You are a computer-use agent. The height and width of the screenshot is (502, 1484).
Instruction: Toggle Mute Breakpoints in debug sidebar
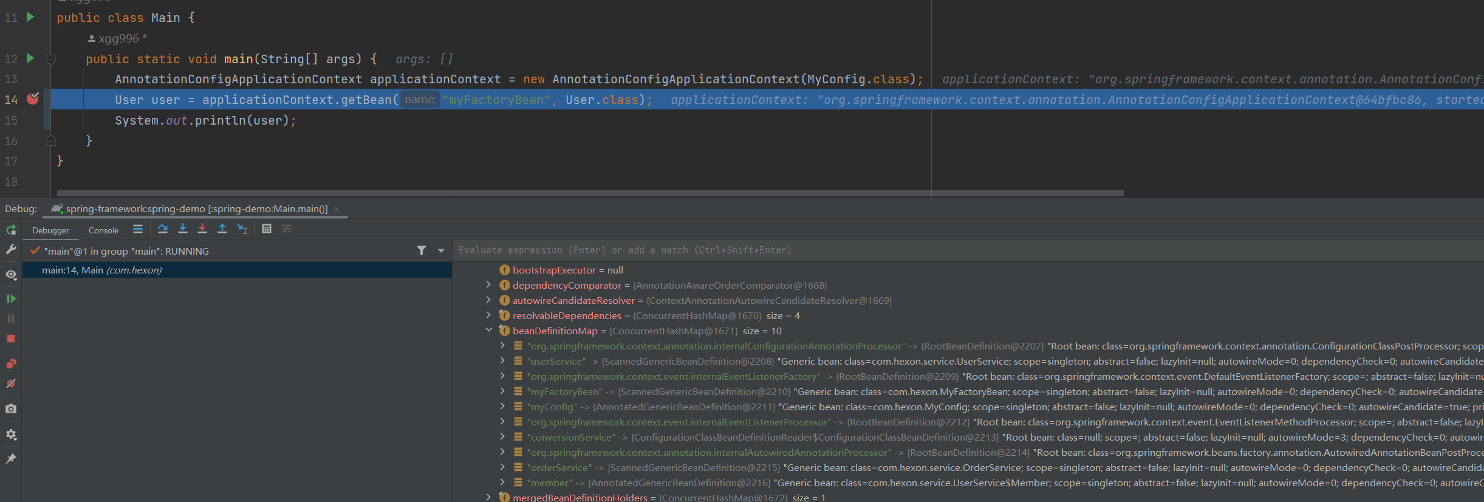[x=11, y=384]
